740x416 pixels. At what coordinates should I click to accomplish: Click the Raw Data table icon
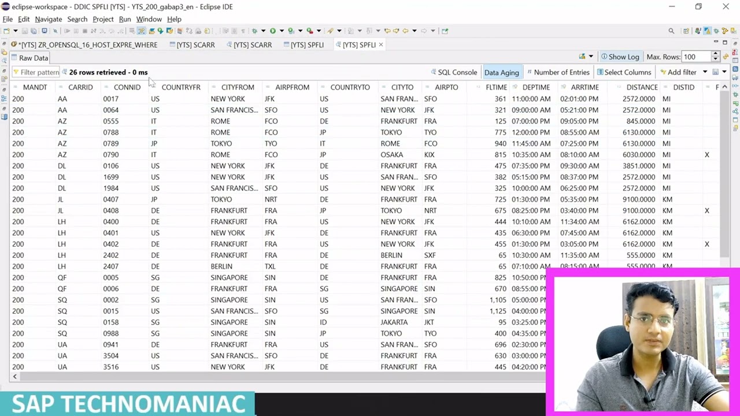(x=14, y=58)
